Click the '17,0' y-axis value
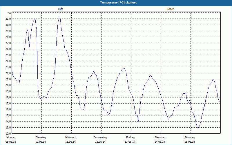Viewport: 232px width, 145px height. (x=8, y=104)
